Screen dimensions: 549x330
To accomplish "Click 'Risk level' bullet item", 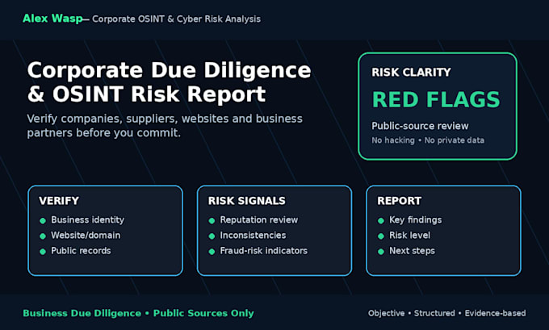I will [409, 235].
